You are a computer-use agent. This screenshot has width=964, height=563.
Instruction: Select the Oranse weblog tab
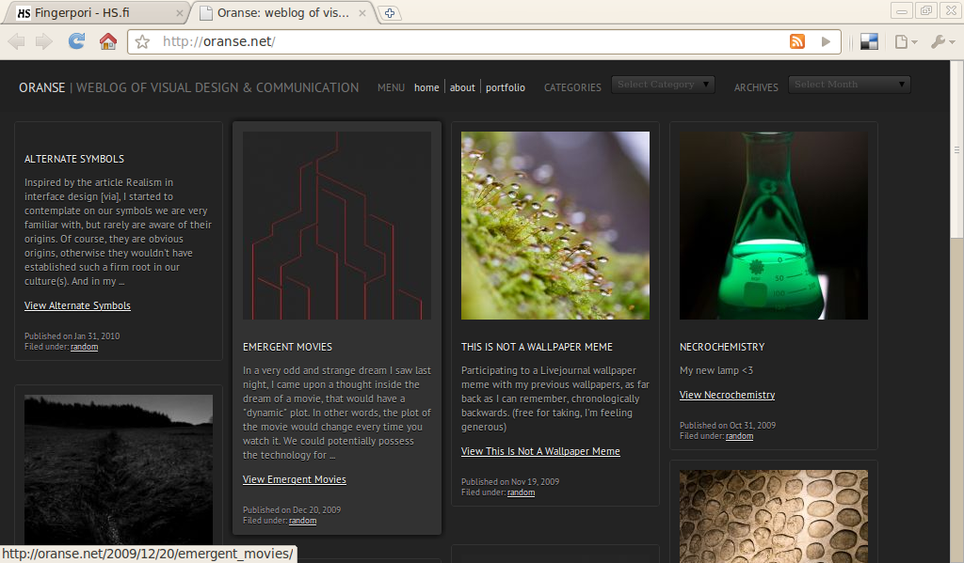(282, 13)
